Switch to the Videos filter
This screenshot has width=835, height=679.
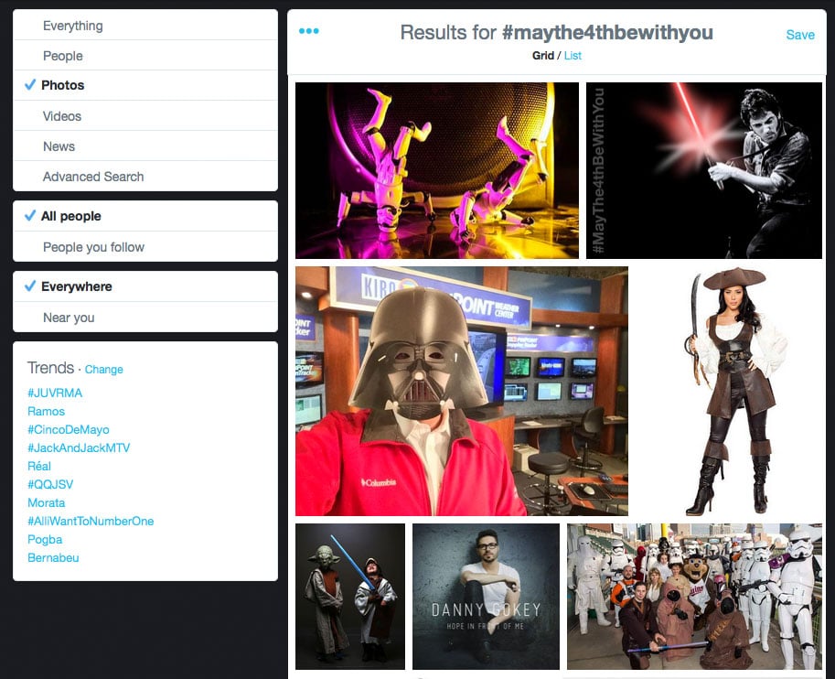[145, 115]
